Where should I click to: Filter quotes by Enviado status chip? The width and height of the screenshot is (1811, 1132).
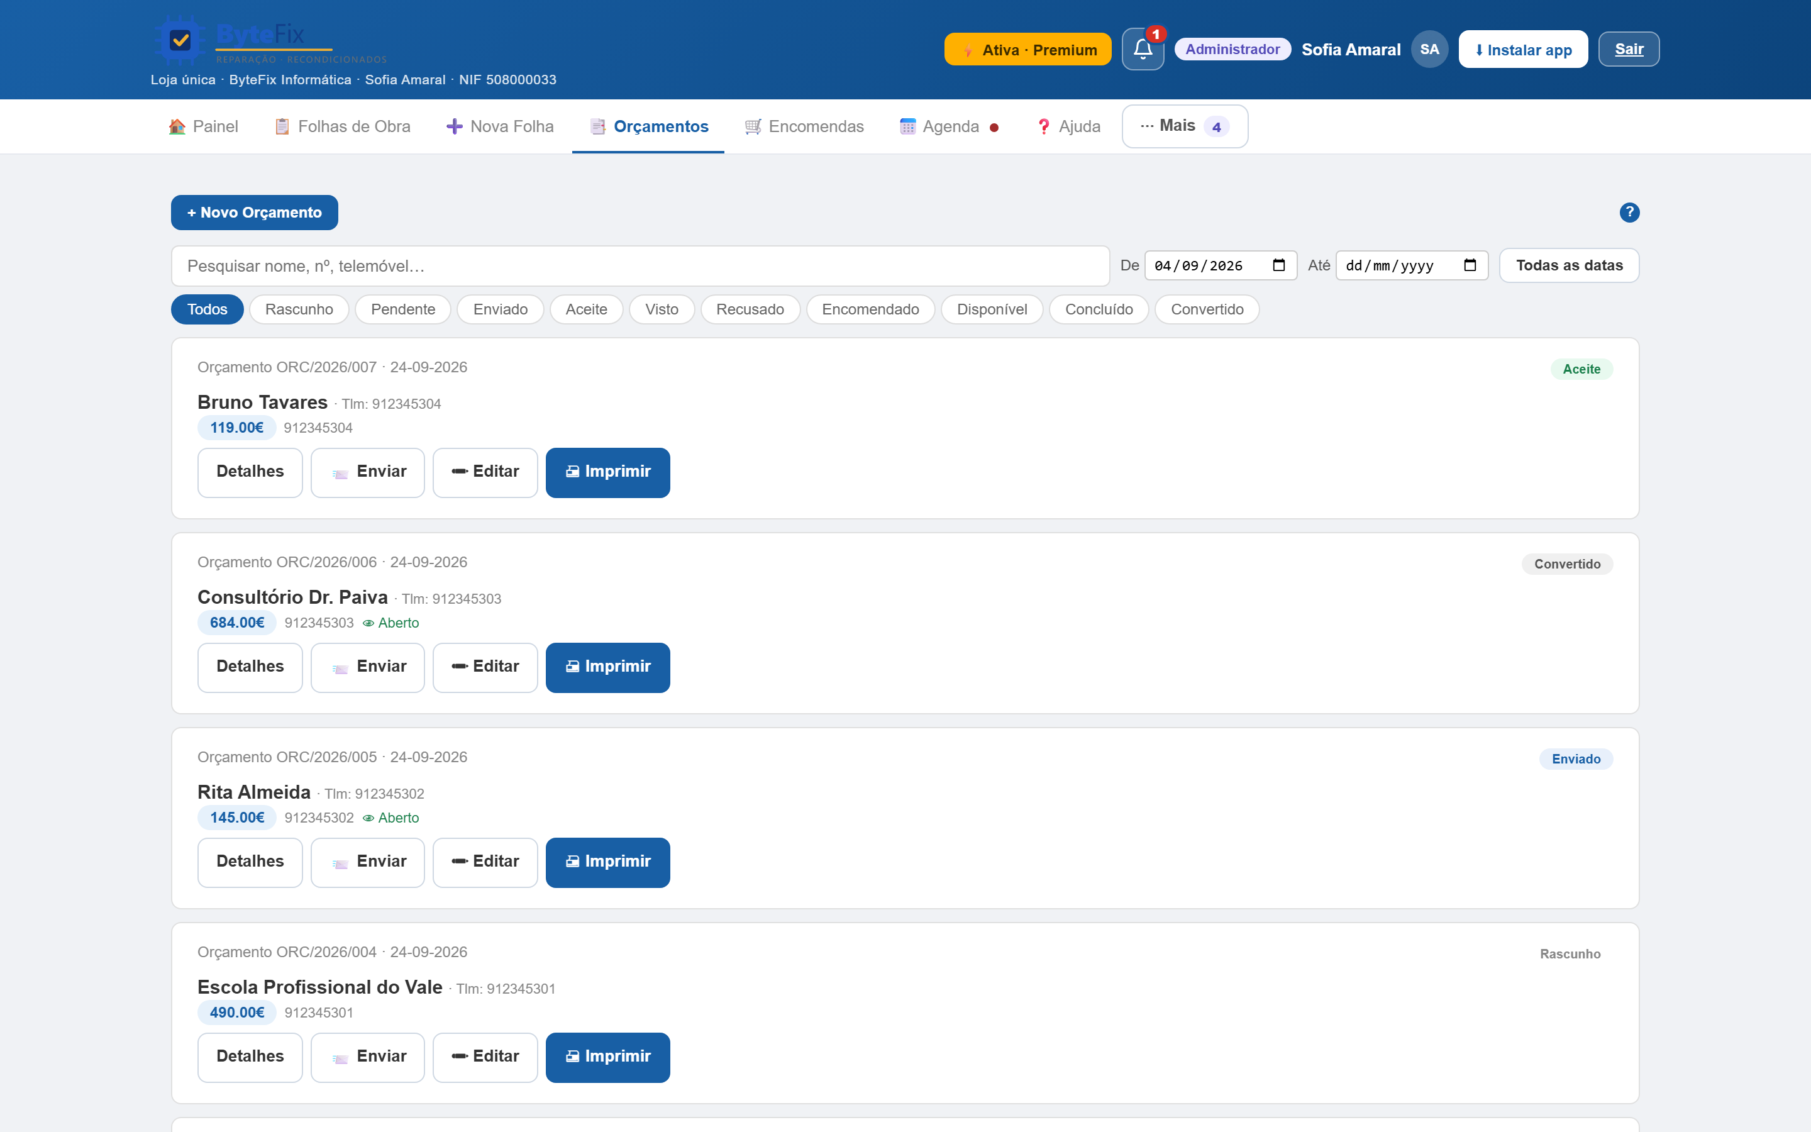tap(500, 309)
